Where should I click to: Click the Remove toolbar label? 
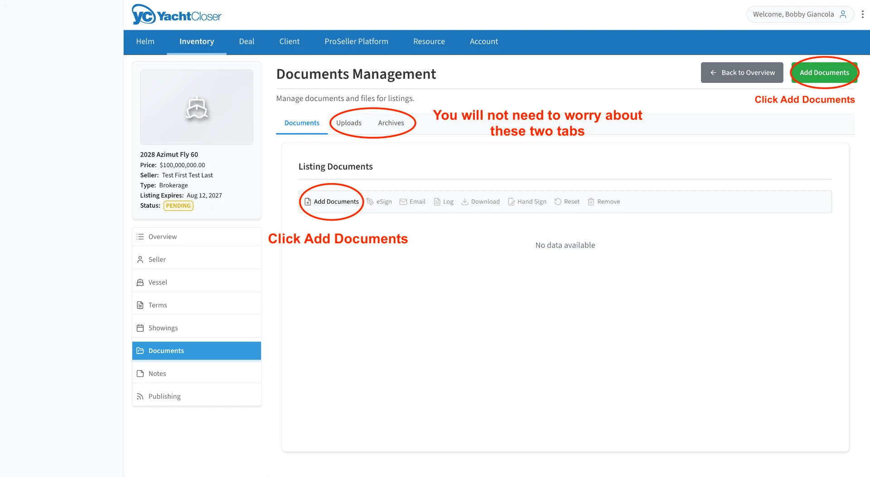pos(609,202)
